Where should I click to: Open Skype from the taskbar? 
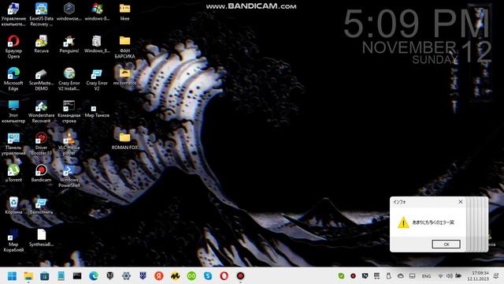[208, 276]
